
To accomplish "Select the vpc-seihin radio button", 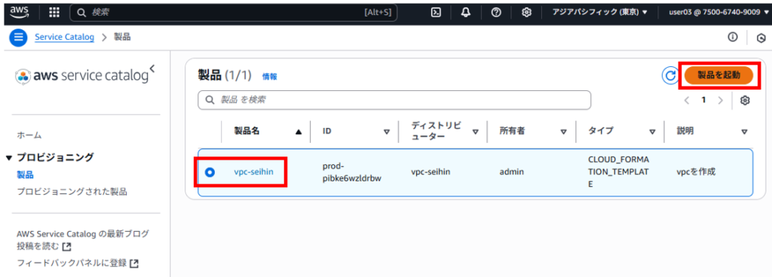I will click(210, 172).
